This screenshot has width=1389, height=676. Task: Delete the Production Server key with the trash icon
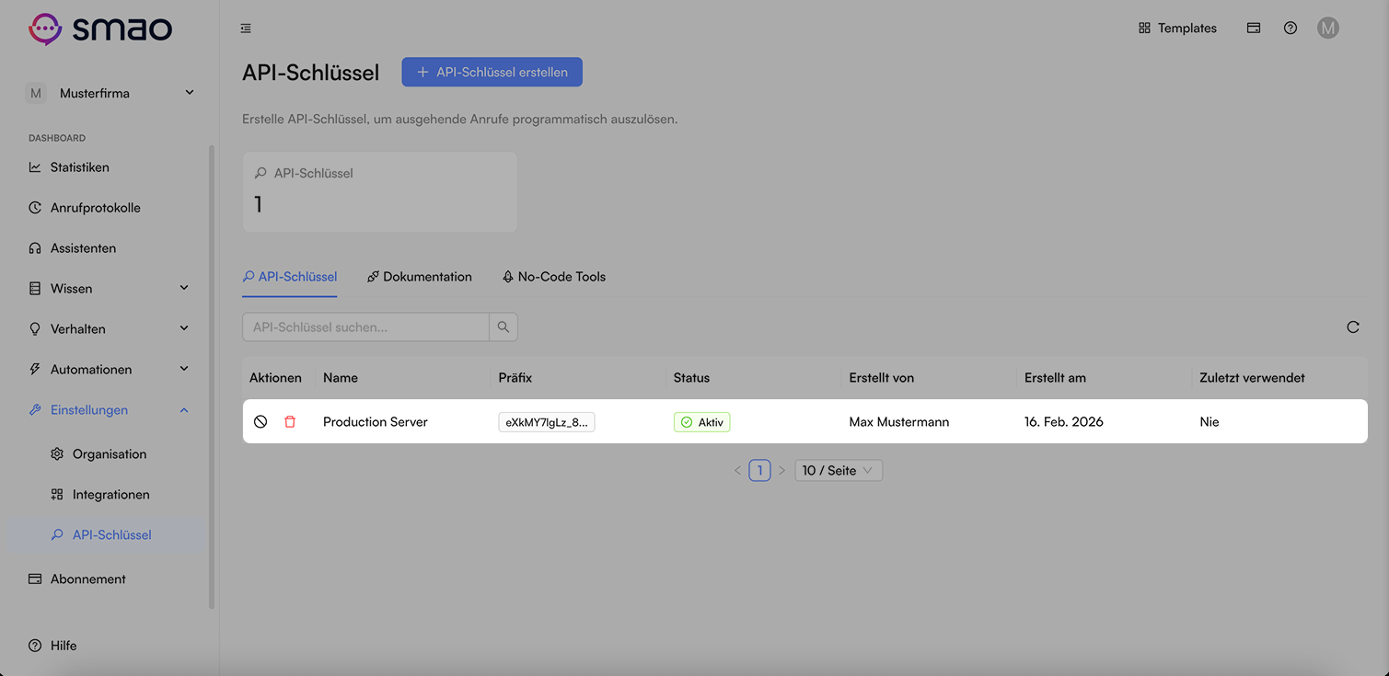point(290,421)
